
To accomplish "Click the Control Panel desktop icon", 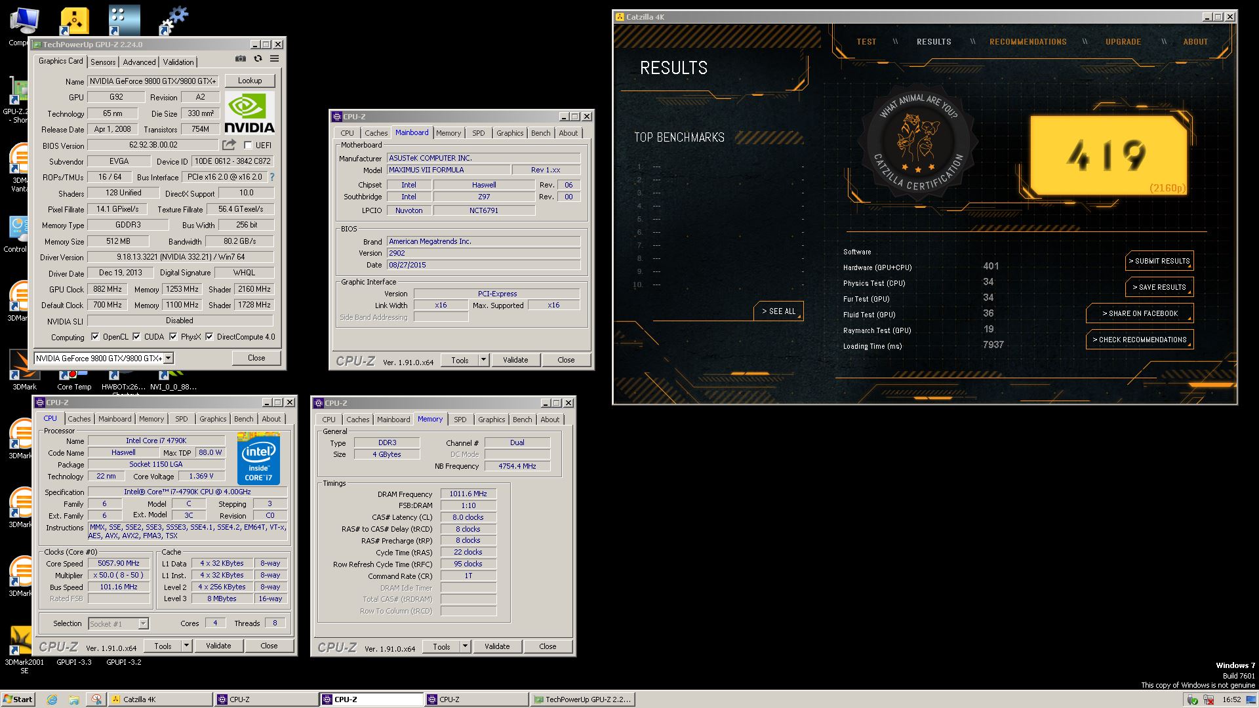I will [18, 234].
